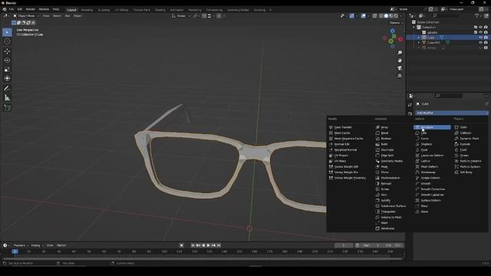Click the timeline play button
Screen dimensions: 491x276
[x=208, y=245]
